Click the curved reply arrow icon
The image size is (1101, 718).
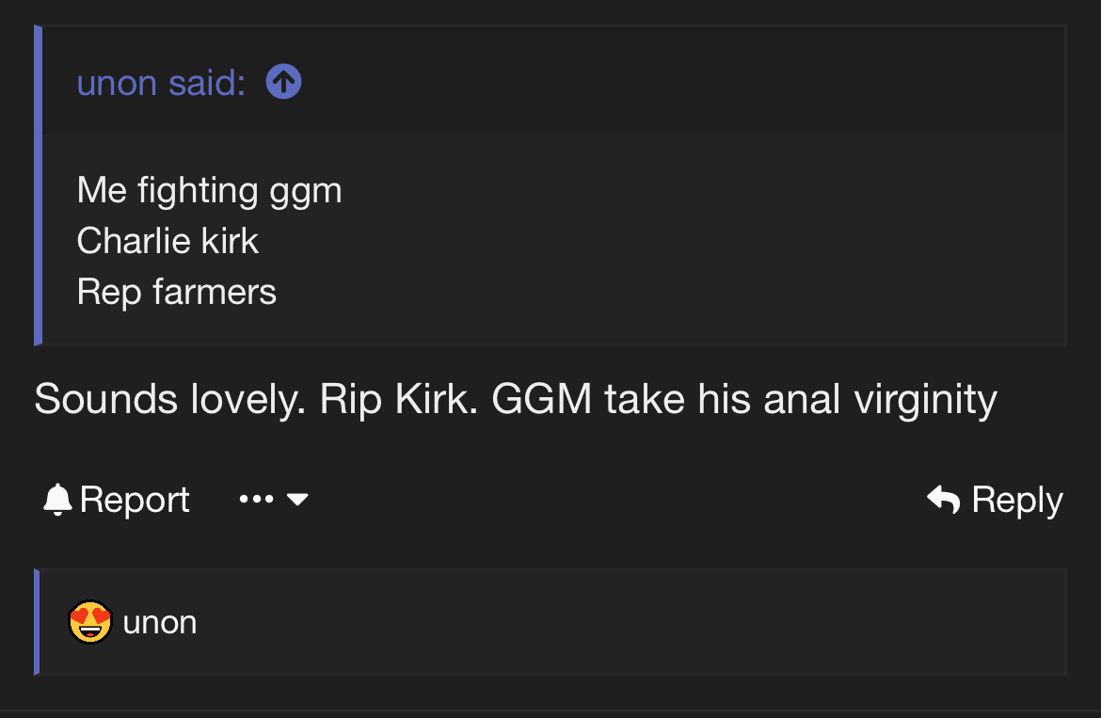pos(943,500)
